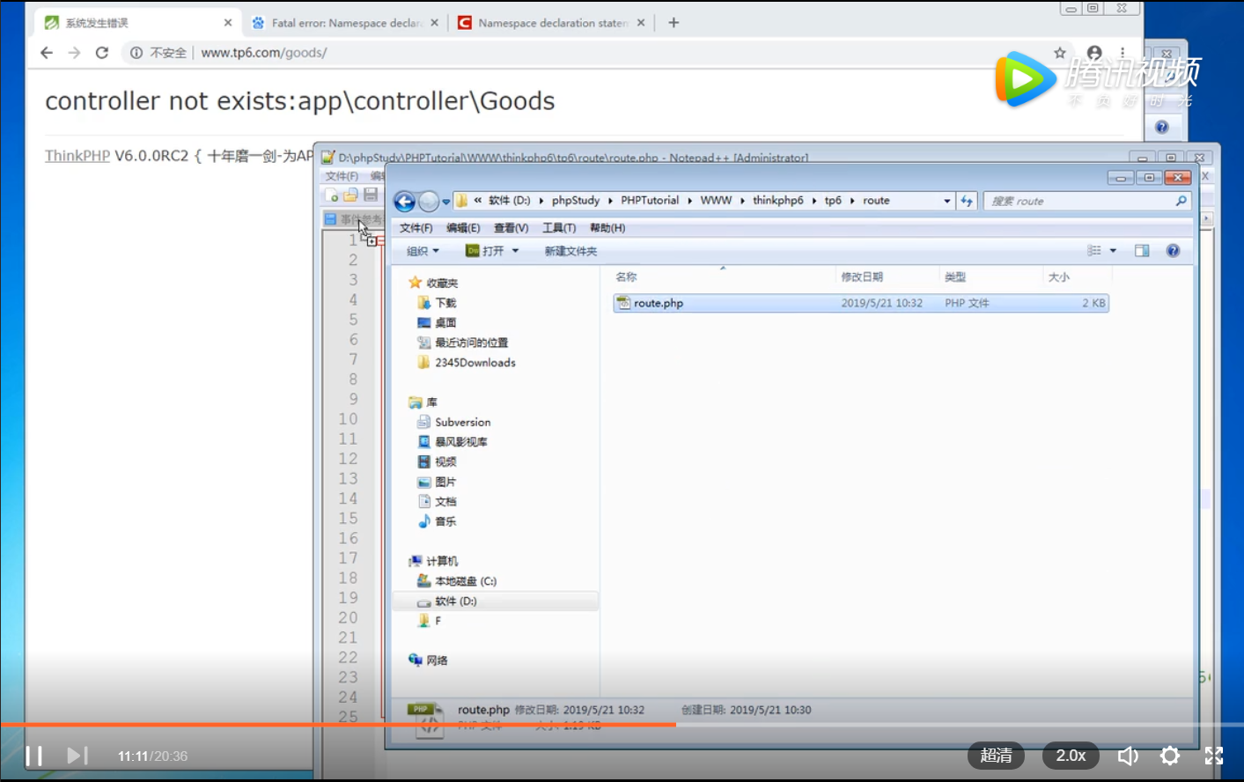Open the 组织 dropdown

[x=423, y=251]
